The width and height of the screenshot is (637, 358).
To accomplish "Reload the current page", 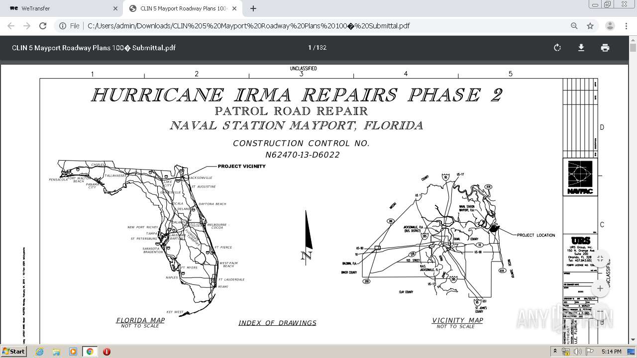I will pos(43,26).
